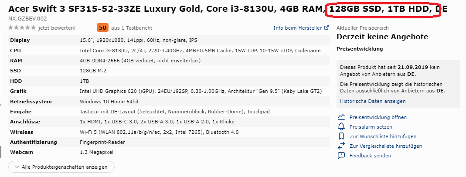
Task: Click Zur Wunschliste hinzufügen link
Action: [383, 136]
